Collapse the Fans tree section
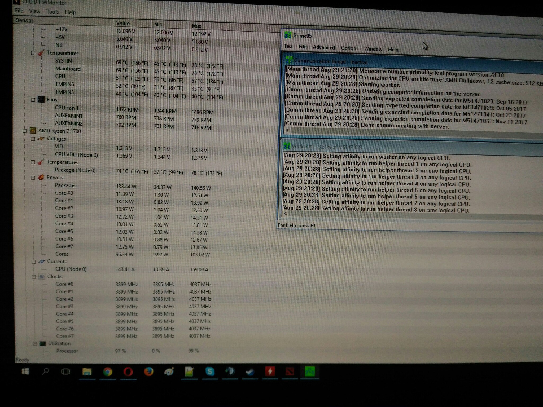The width and height of the screenshot is (543, 407). [x=33, y=100]
